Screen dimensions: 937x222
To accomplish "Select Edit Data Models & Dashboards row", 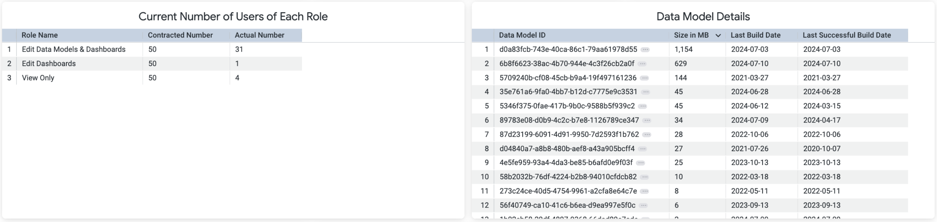I will pos(73,49).
